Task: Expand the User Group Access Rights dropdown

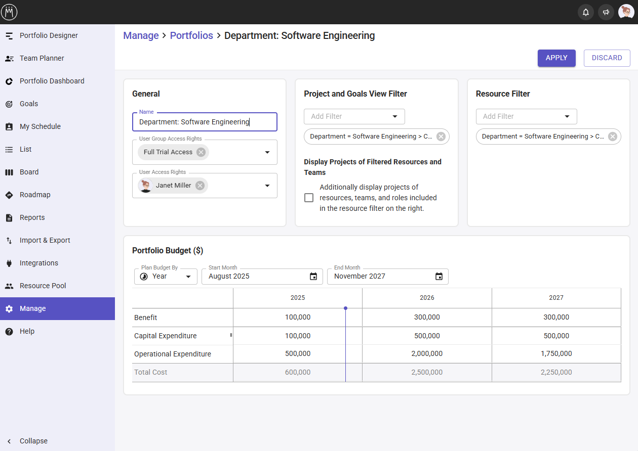Action: (267, 152)
